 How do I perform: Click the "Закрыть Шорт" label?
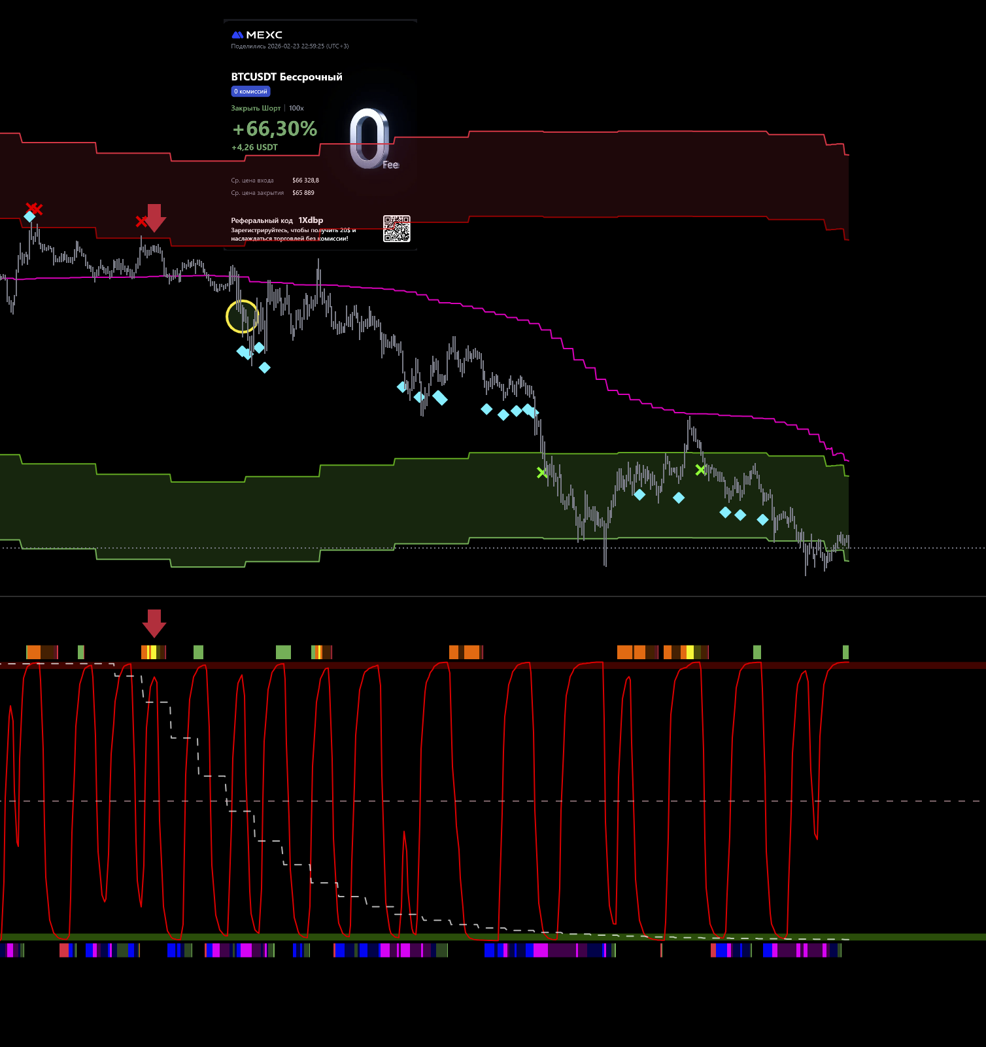(x=256, y=108)
